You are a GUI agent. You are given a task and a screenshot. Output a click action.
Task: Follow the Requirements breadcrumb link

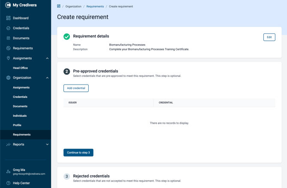click(95, 6)
